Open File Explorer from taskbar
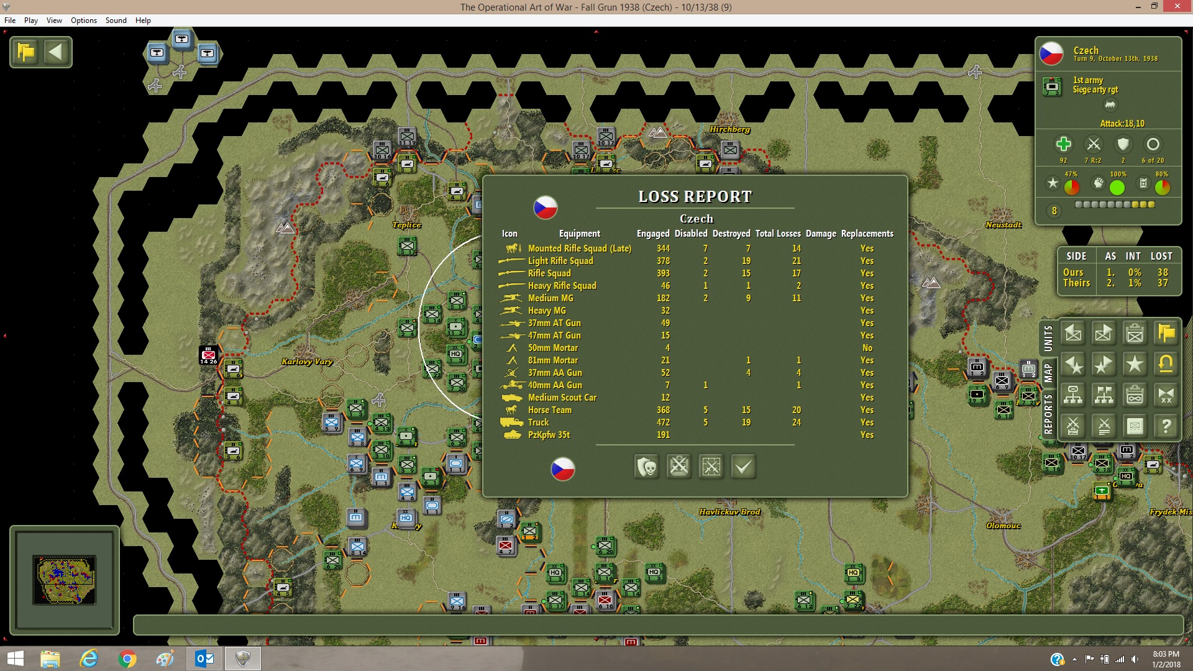1193x671 pixels. click(50, 659)
